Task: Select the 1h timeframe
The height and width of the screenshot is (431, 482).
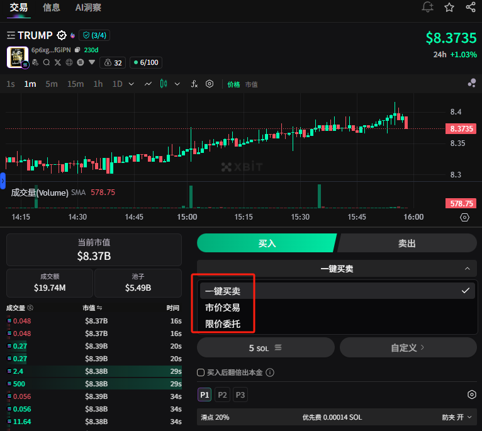Action: pos(98,84)
